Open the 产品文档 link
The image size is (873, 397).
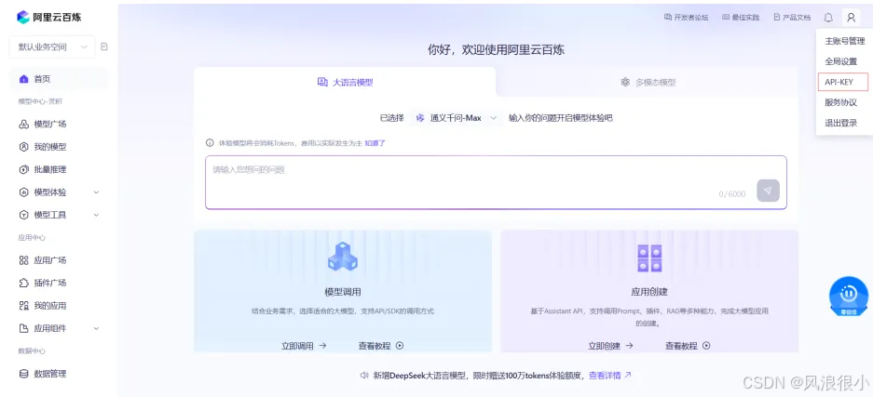(792, 18)
